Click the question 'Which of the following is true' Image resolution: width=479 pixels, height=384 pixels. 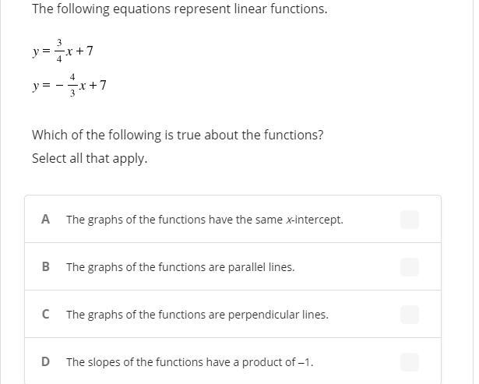pyautogui.click(x=178, y=135)
